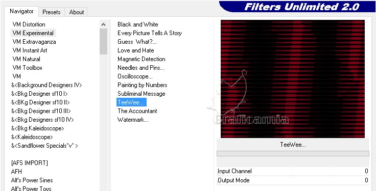Click the Output Mode slider row

[x=293, y=180]
